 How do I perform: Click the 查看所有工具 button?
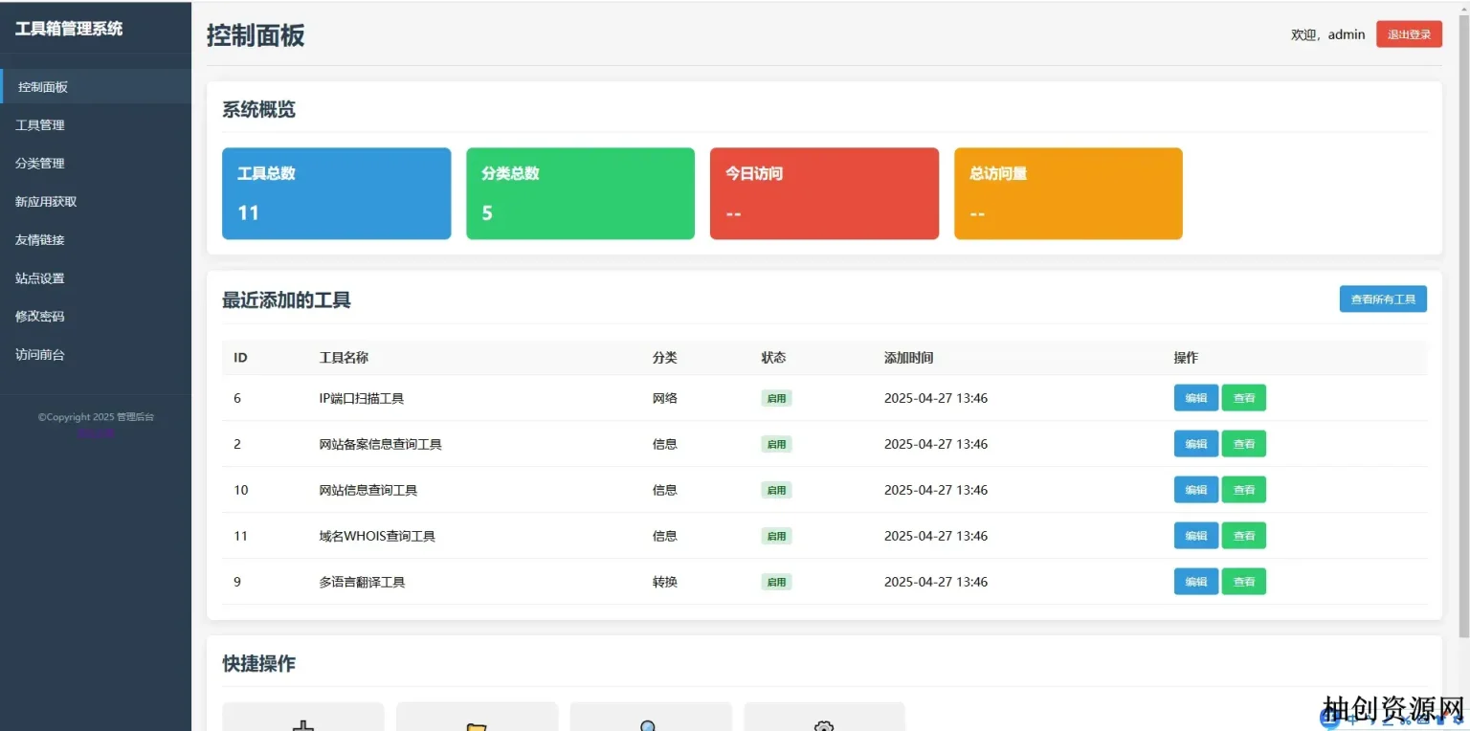pos(1382,299)
